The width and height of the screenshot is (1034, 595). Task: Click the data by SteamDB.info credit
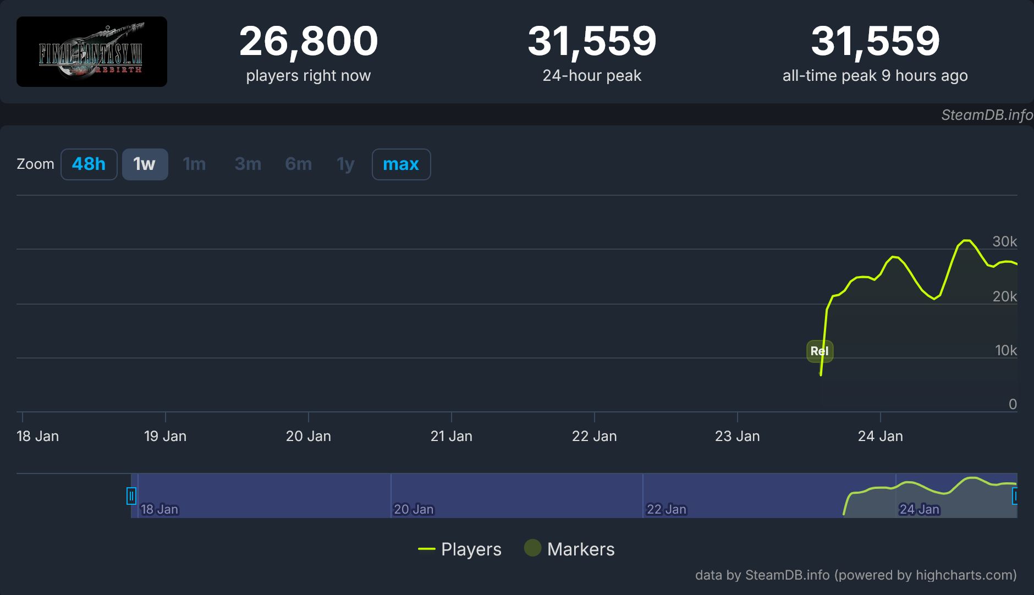pyautogui.click(x=856, y=575)
